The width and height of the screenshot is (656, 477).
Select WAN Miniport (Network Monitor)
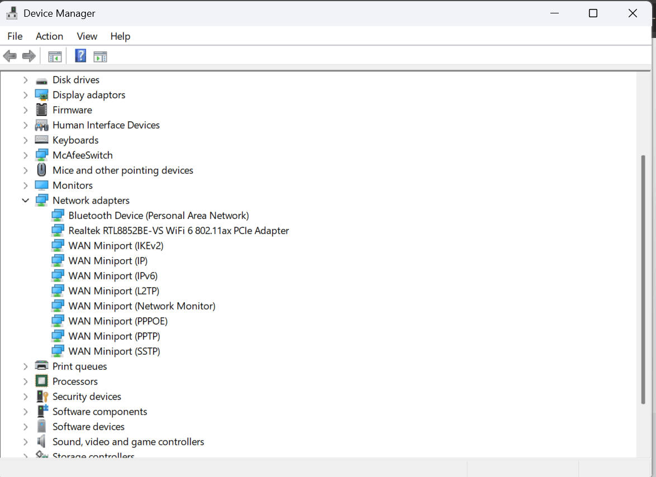142,306
